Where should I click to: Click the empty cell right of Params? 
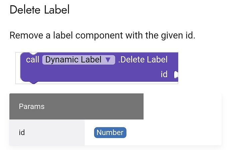point(182,106)
